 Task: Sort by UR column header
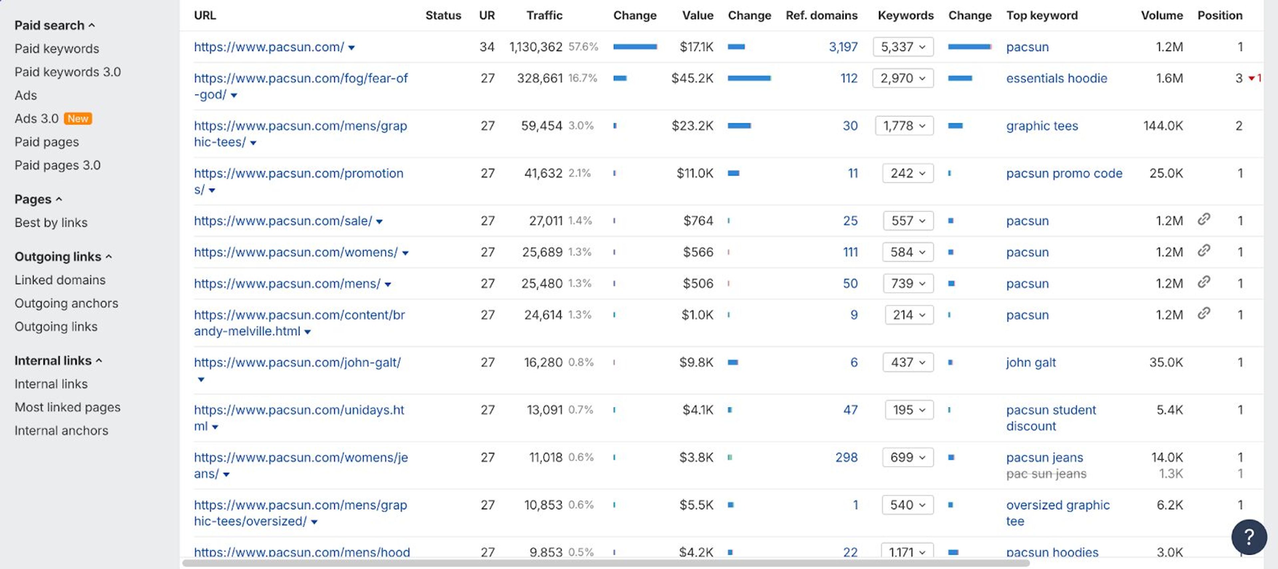487,15
